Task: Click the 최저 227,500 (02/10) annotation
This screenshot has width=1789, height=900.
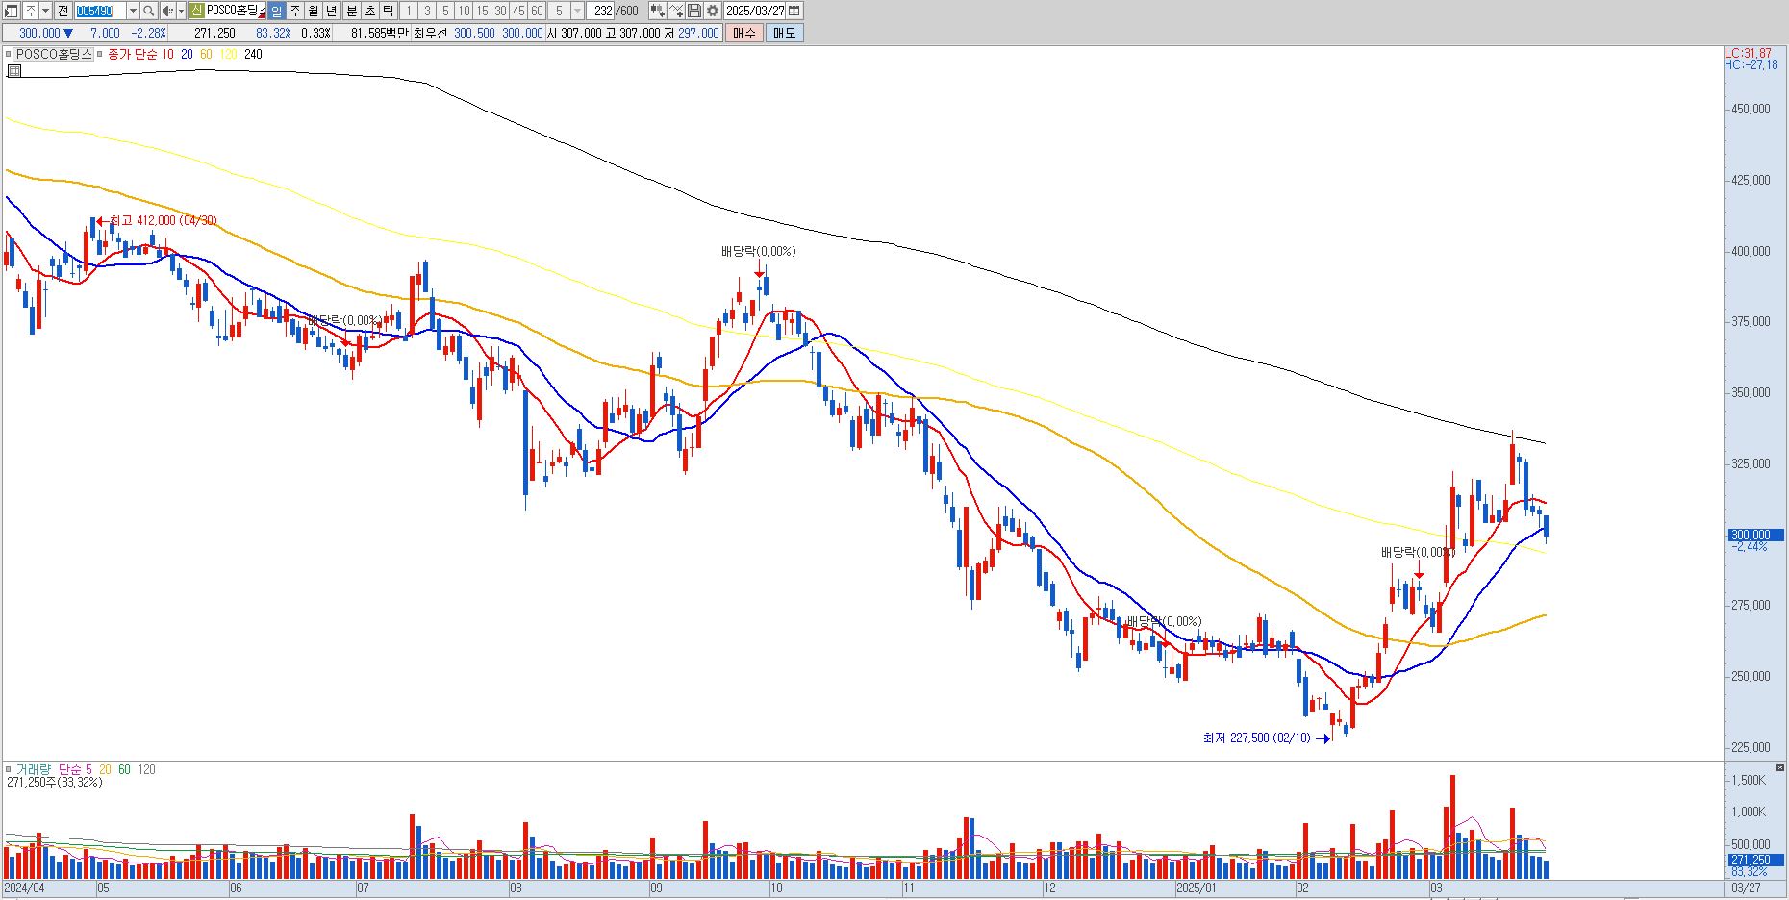Action: pyautogui.click(x=1256, y=738)
